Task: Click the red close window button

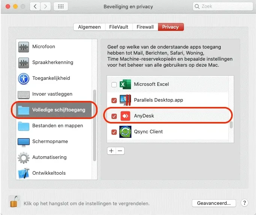Action: [x=8, y=6]
